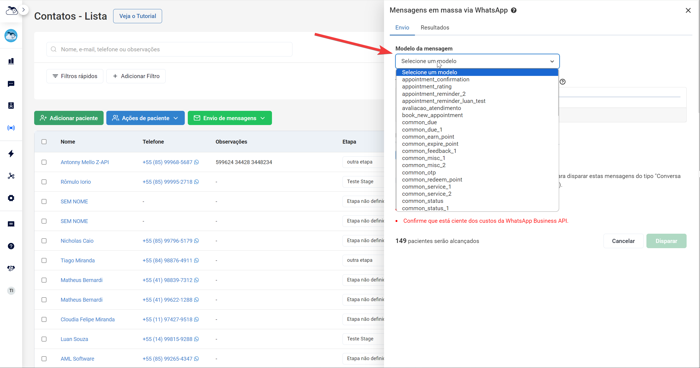Click WhatsApp icon next to Luan Souza's phone
700x368 pixels.
tap(197, 339)
